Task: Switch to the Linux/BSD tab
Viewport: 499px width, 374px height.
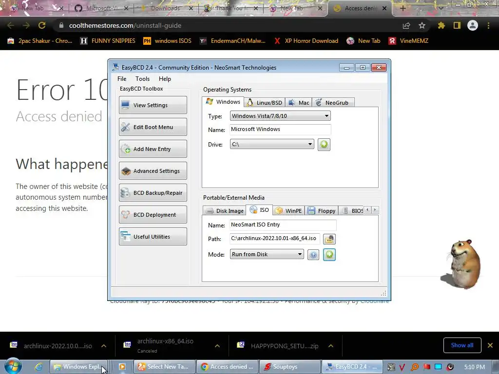Action: pyautogui.click(x=265, y=103)
